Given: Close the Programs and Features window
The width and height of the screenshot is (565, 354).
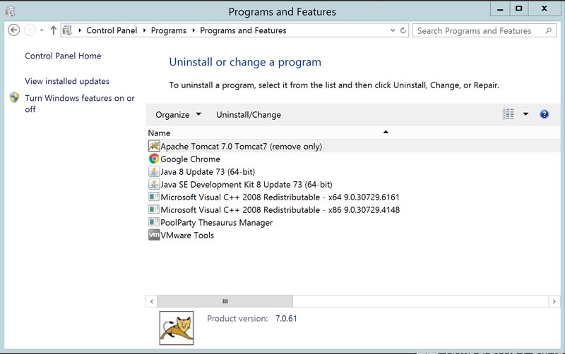Looking at the screenshot, I should click(x=544, y=9).
